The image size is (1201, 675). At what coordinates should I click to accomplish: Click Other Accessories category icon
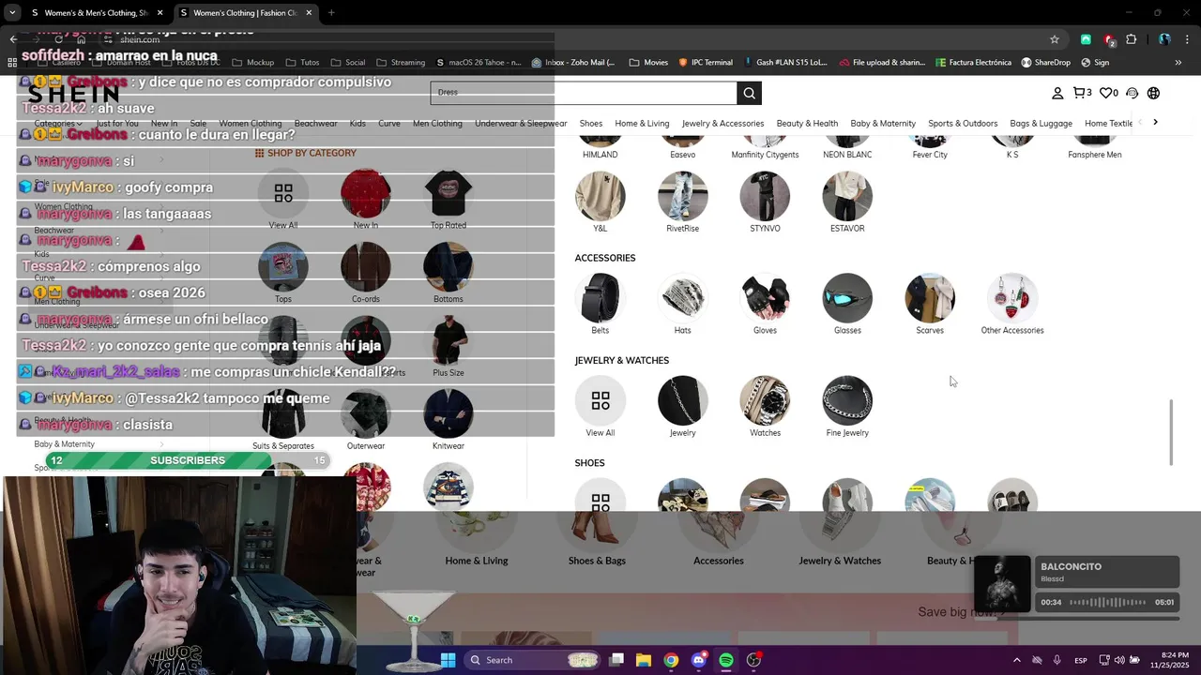1012,298
